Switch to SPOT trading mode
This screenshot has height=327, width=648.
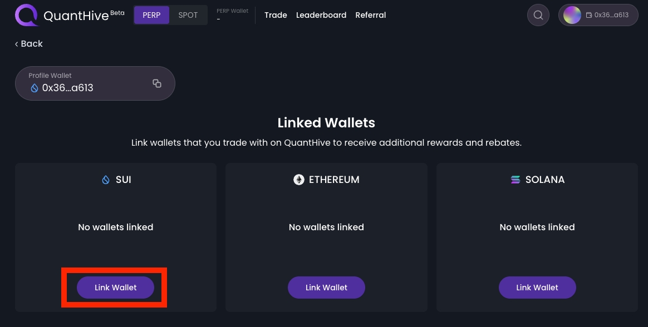[x=188, y=15]
